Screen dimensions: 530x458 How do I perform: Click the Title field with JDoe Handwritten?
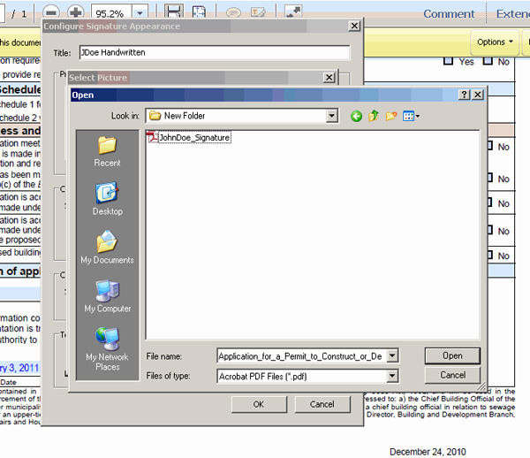(215, 52)
